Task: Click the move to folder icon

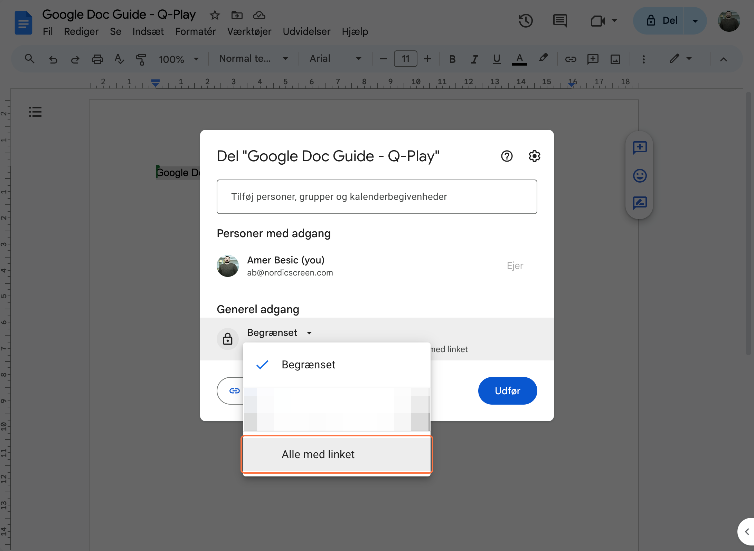Action: pyautogui.click(x=237, y=15)
